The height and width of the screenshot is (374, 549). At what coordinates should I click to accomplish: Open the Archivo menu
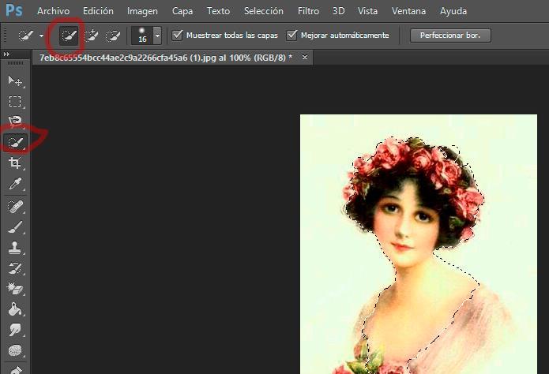(53, 11)
